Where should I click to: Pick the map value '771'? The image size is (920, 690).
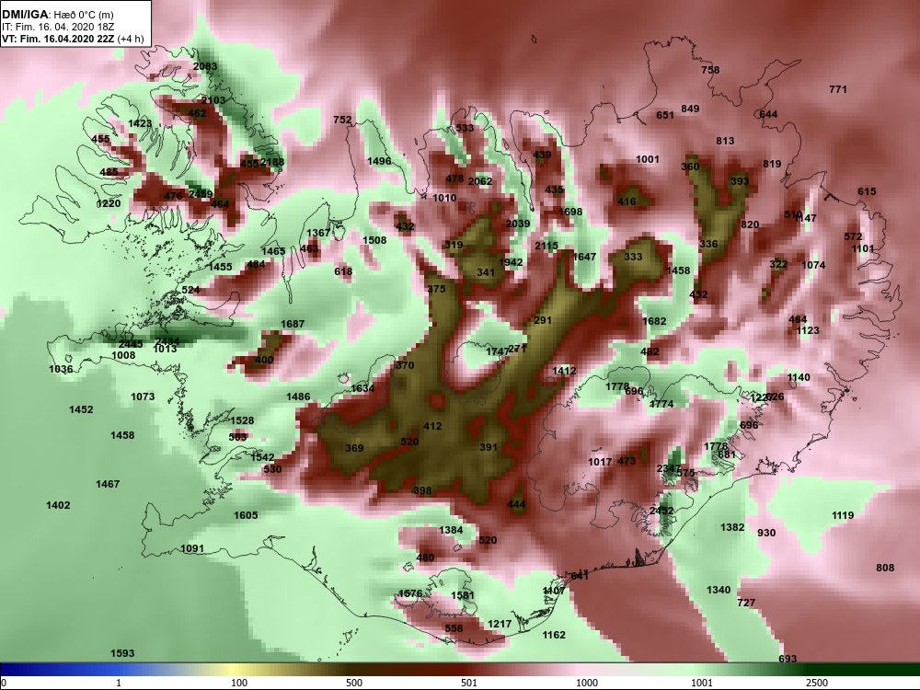coord(838,89)
